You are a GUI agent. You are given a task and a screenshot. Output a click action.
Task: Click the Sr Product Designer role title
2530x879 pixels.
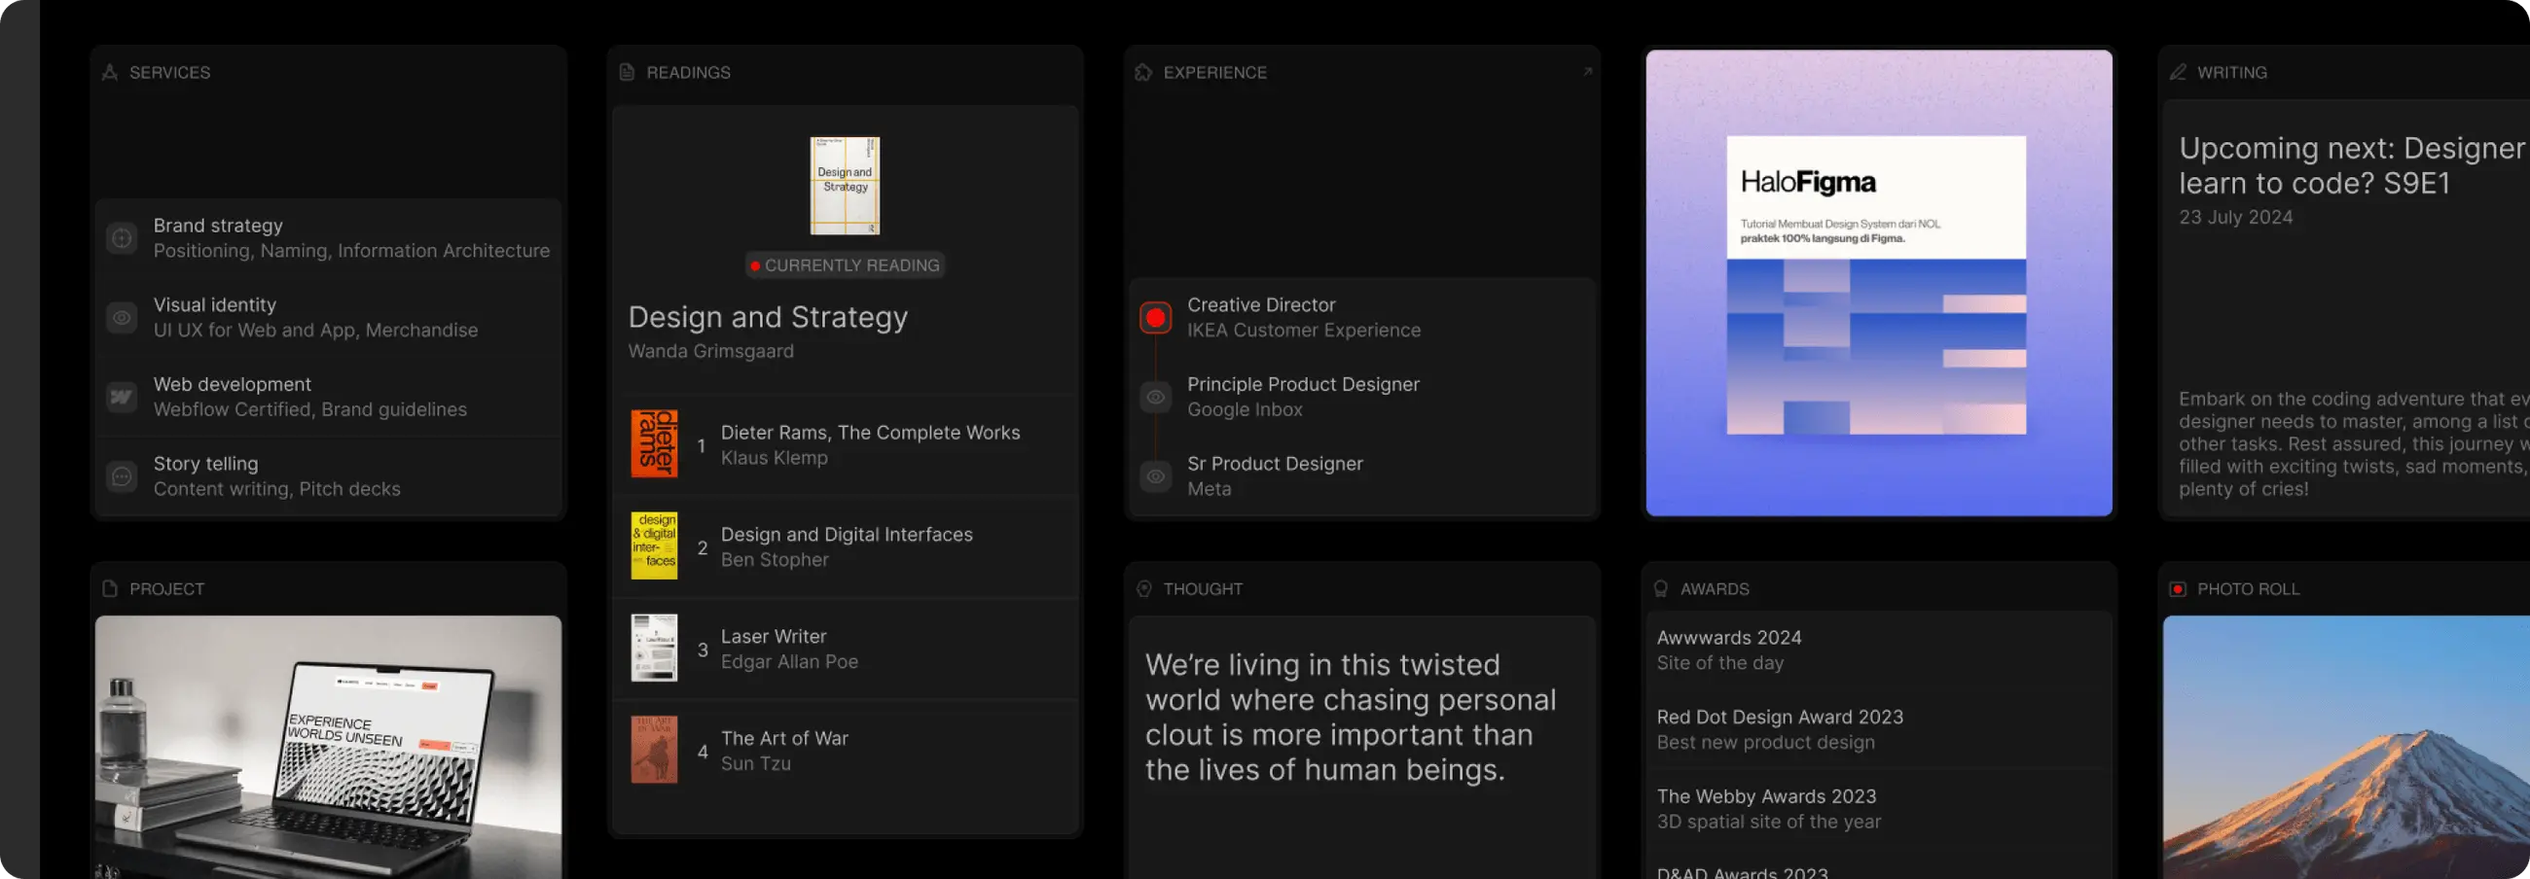pyautogui.click(x=1275, y=464)
